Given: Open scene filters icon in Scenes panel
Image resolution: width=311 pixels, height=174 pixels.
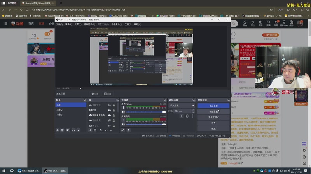Looking at the screenshot, I should point(68,130).
